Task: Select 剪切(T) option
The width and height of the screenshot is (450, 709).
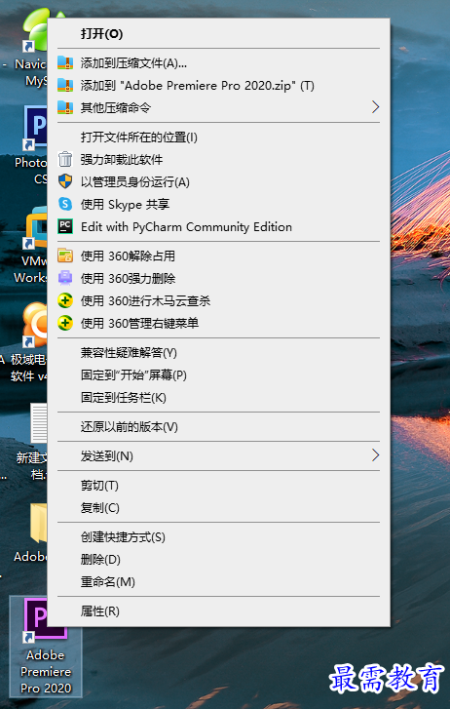Action: point(219,485)
